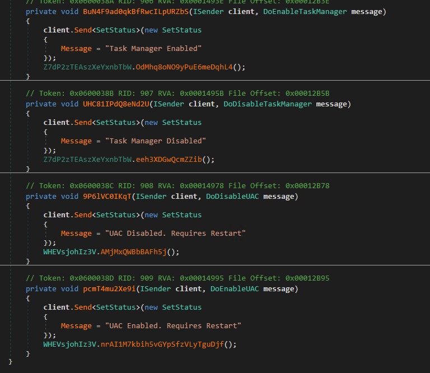Screen dimensions: 430x373
Task: Navigate to the nrAI1M7kbih5vGYpSfzVLyTguDjf method call
Action: [166, 344]
